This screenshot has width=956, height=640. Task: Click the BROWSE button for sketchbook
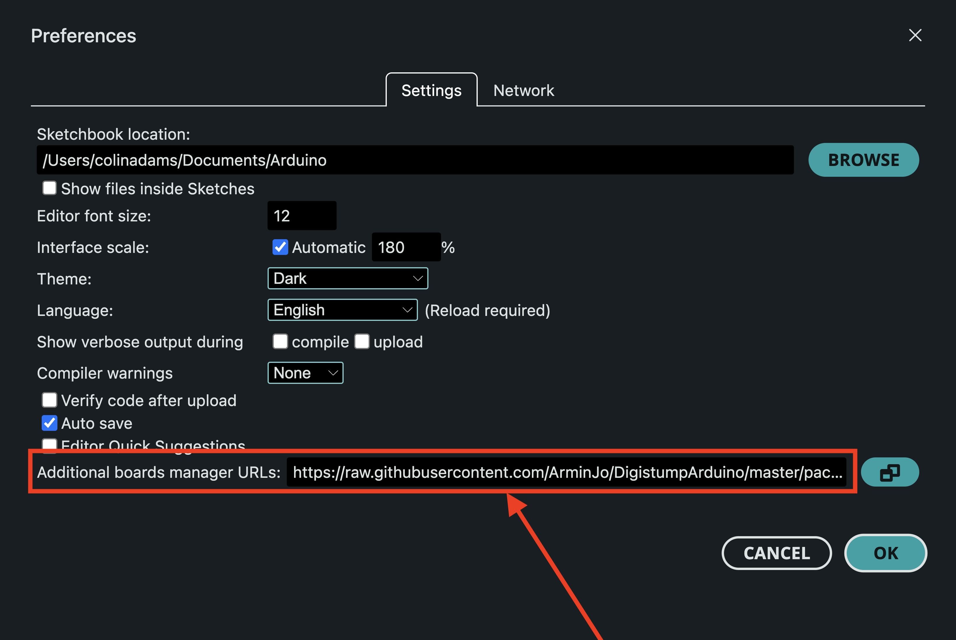click(863, 160)
